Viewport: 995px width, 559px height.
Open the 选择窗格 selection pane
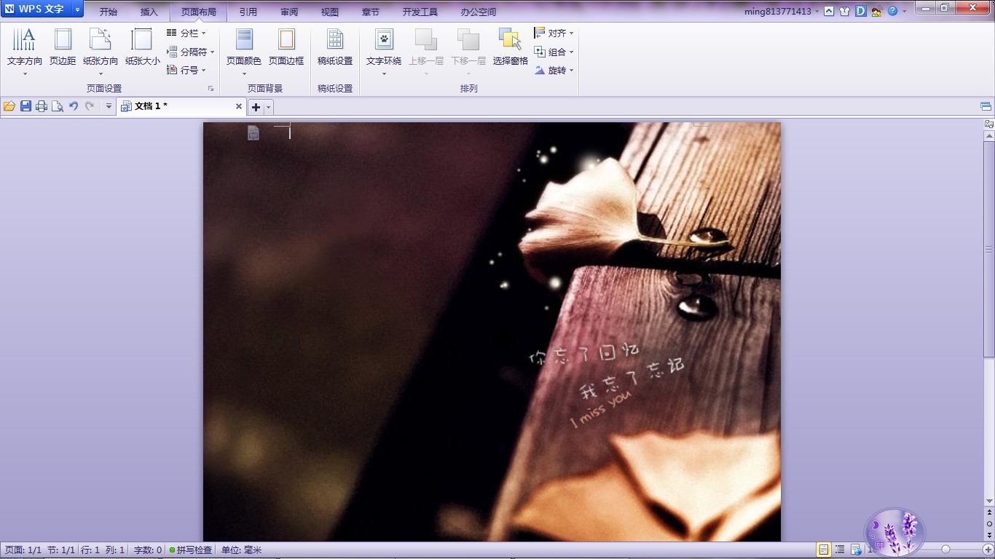coord(510,48)
